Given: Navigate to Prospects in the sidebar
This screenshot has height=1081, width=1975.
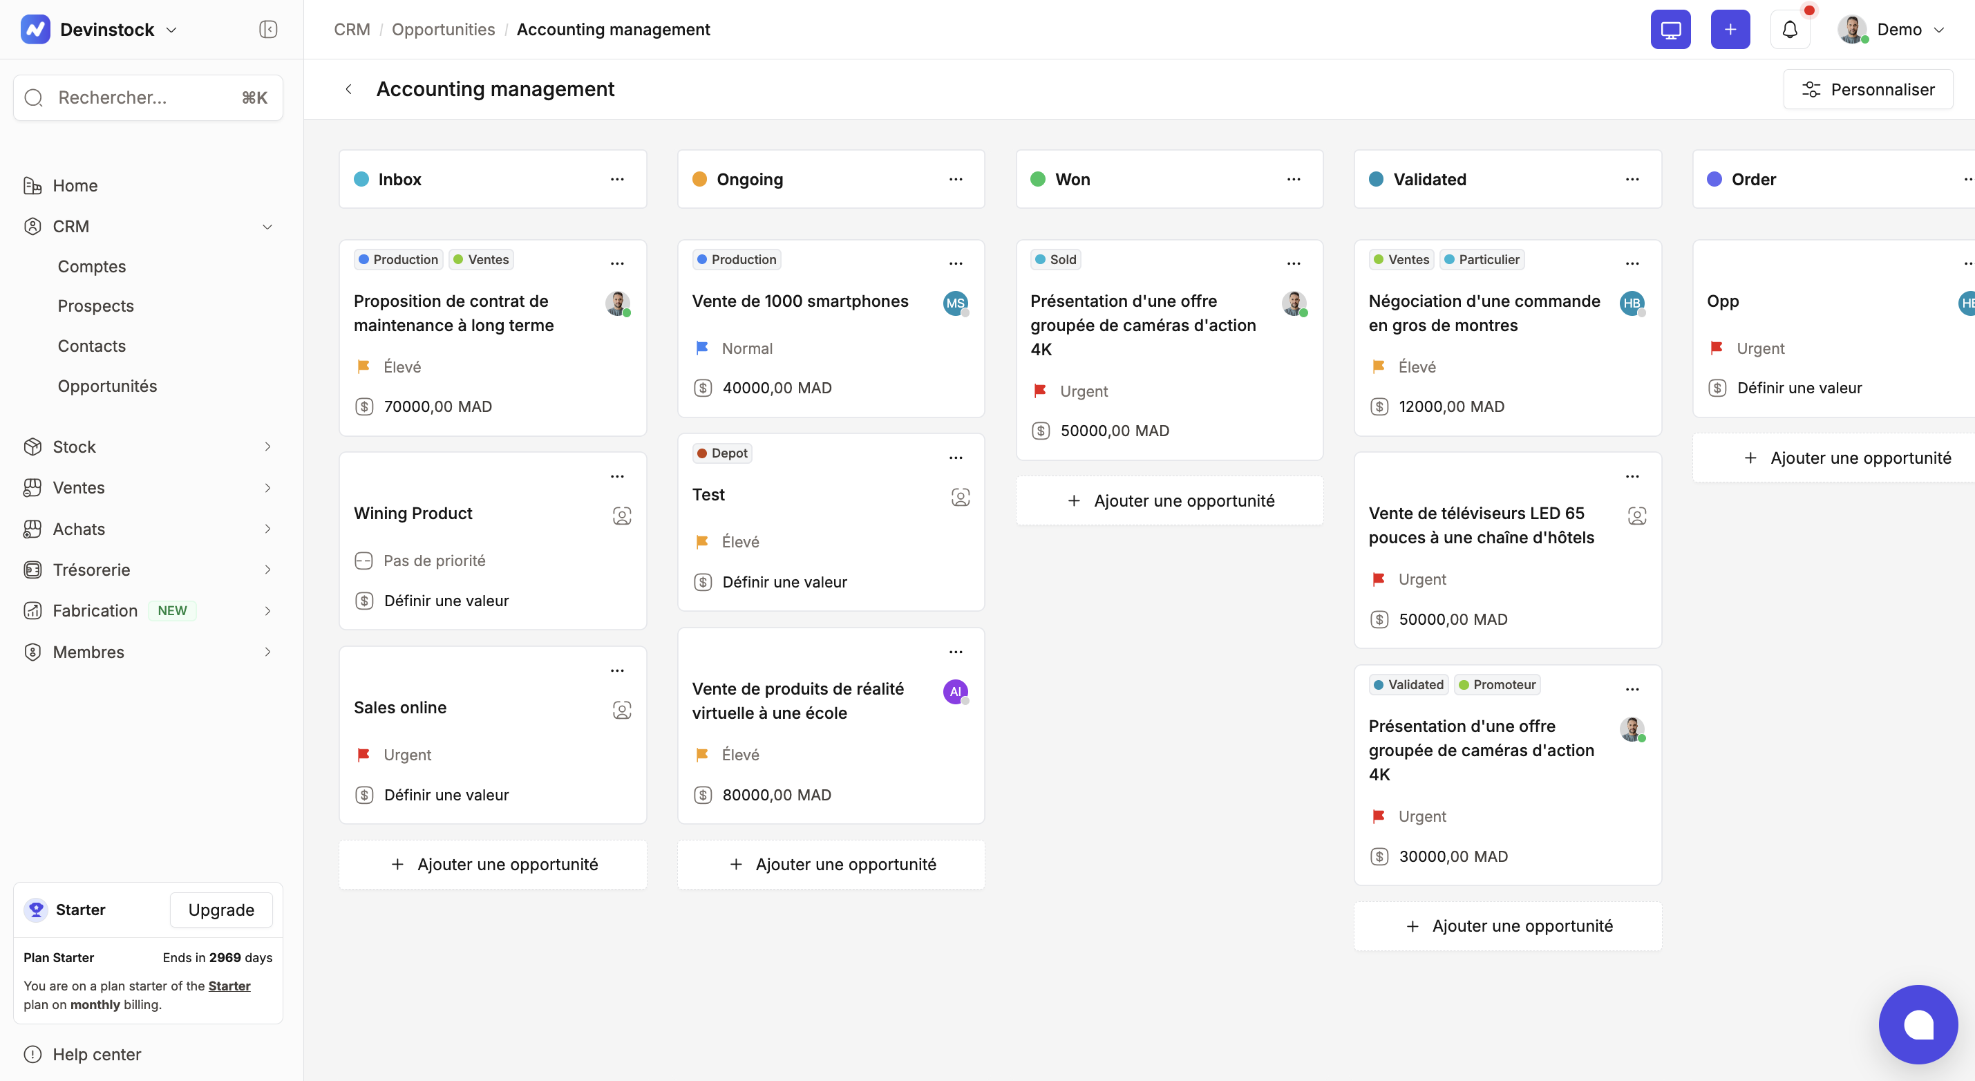Looking at the screenshot, I should point(95,305).
